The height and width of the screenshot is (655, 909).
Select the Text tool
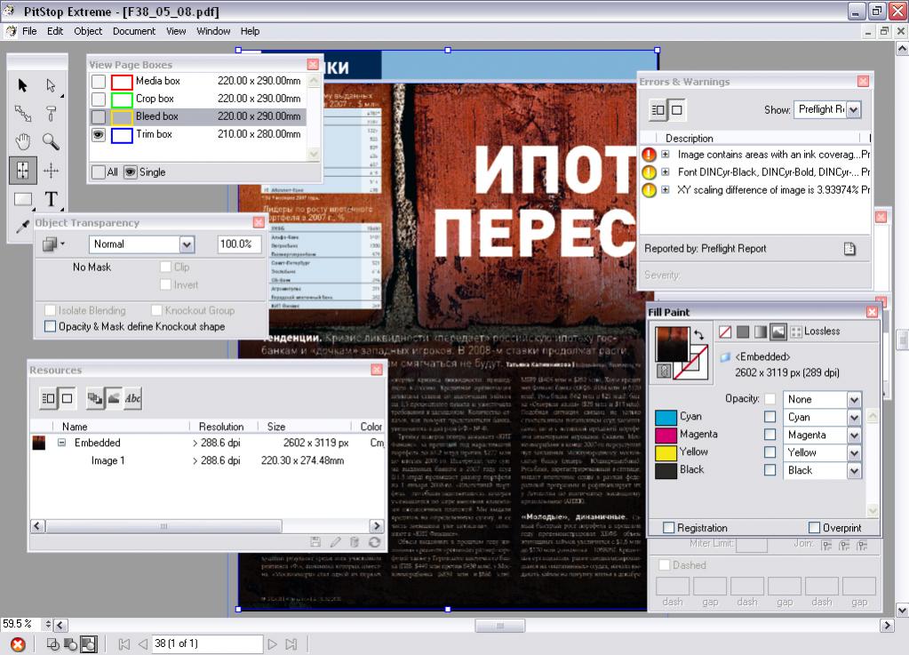coord(51,199)
